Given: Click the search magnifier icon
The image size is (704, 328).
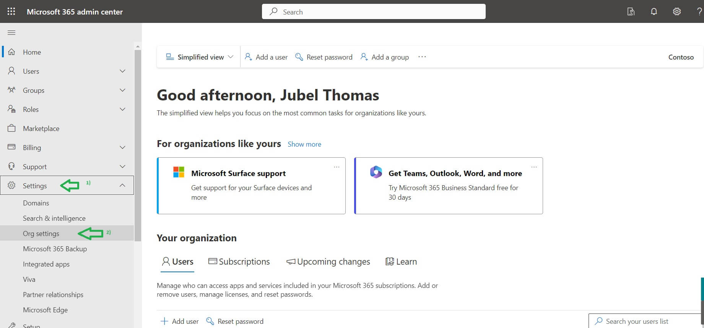Looking at the screenshot, I should point(273,11).
